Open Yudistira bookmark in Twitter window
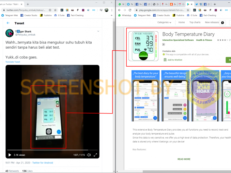231x173 pixels. pyautogui.click(x=46, y=15)
